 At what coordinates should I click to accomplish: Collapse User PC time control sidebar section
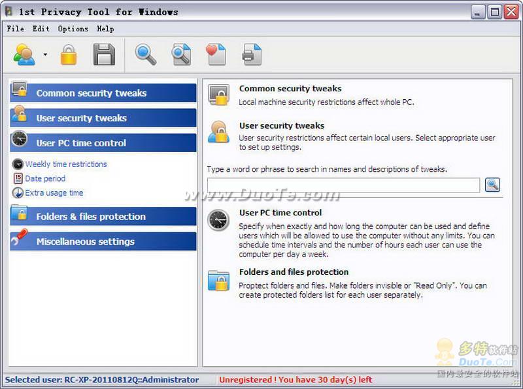tap(103, 143)
